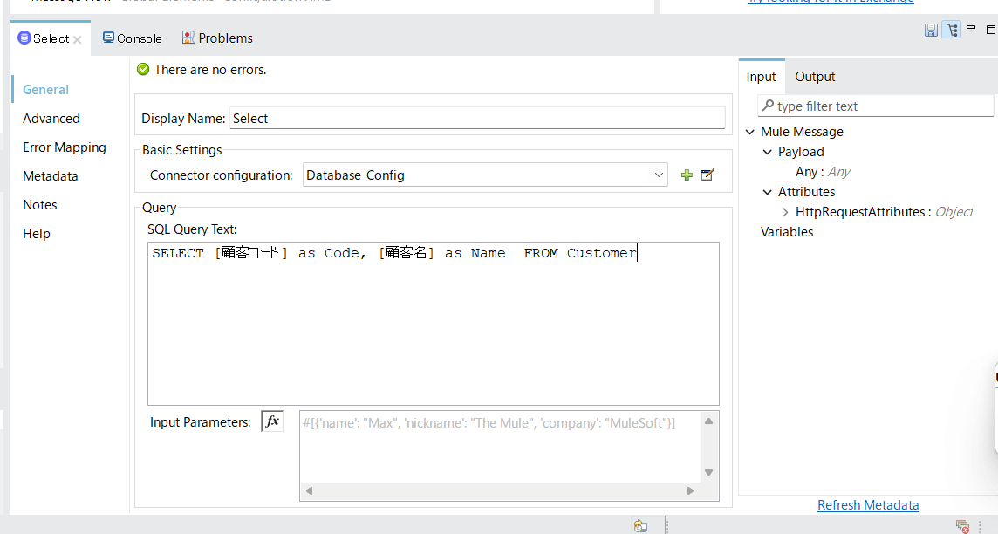
Task: Click the status bar icon at bottom right
Action: (962, 526)
